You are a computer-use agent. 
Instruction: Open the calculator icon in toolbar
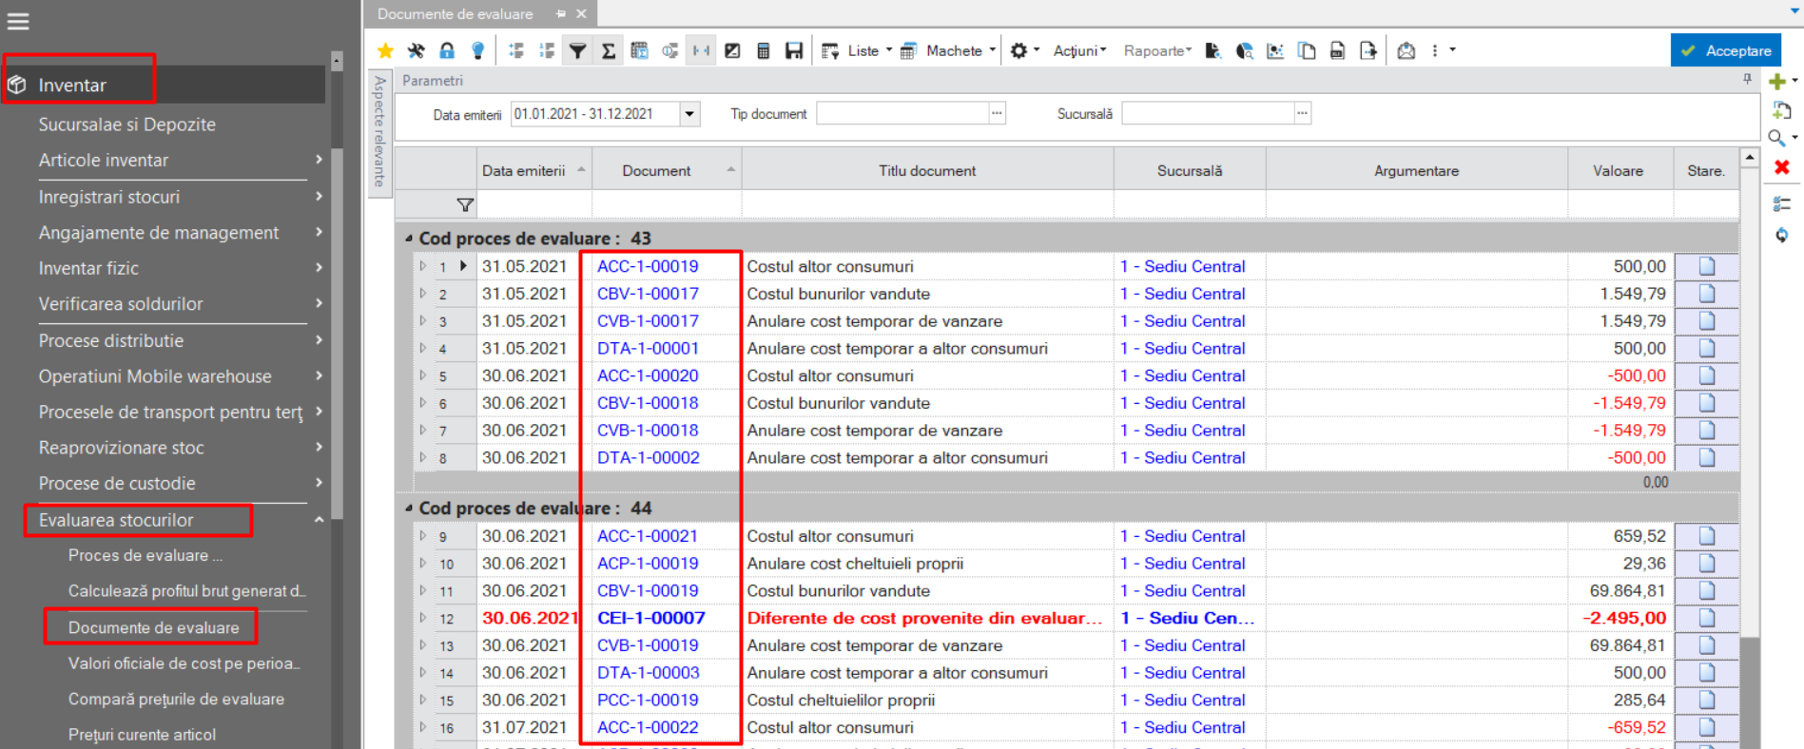tap(763, 50)
